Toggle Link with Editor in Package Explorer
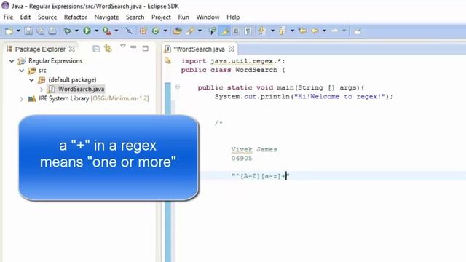The height and width of the screenshot is (262, 466). (108, 49)
